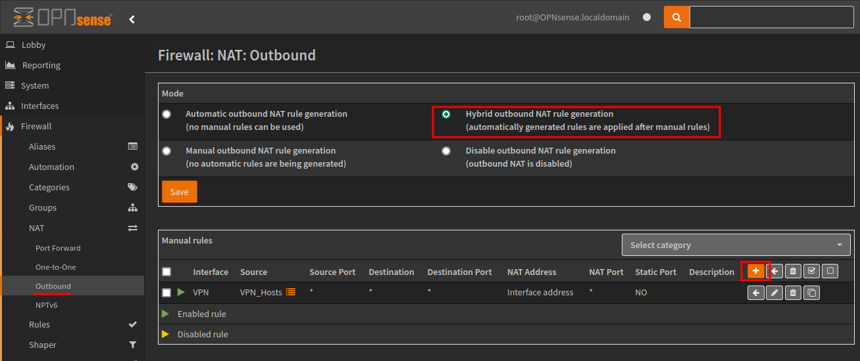This screenshot has height=361, width=860.
Task: Toggle the VPN rule's green enabled arrow
Action: (182, 292)
